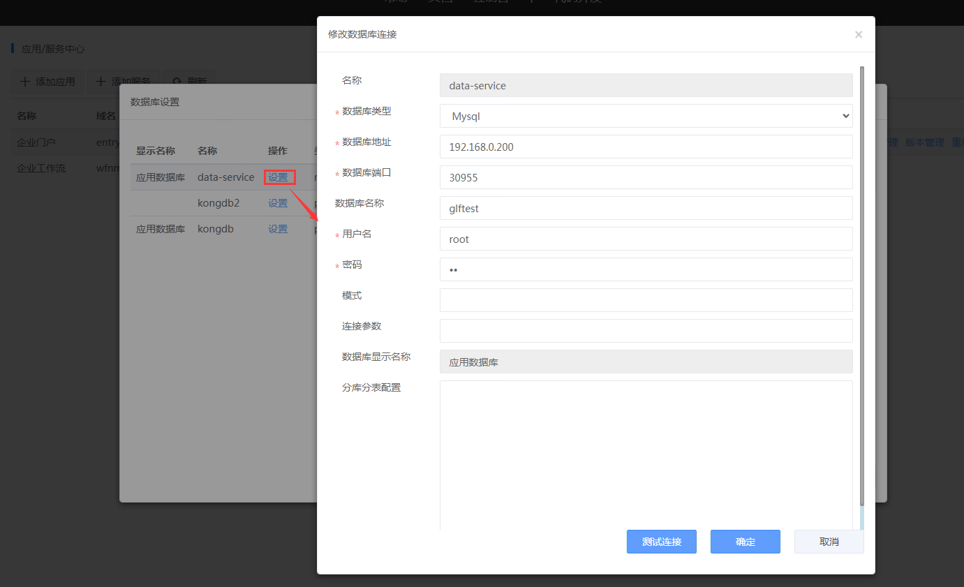The image size is (964, 587).
Task: Click the 分库分表配置 text area
Action: click(646, 454)
